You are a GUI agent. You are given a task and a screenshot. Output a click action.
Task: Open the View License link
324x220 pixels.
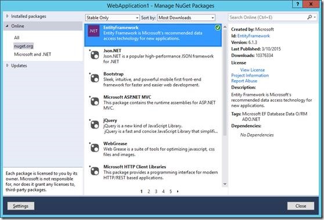click(x=253, y=70)
